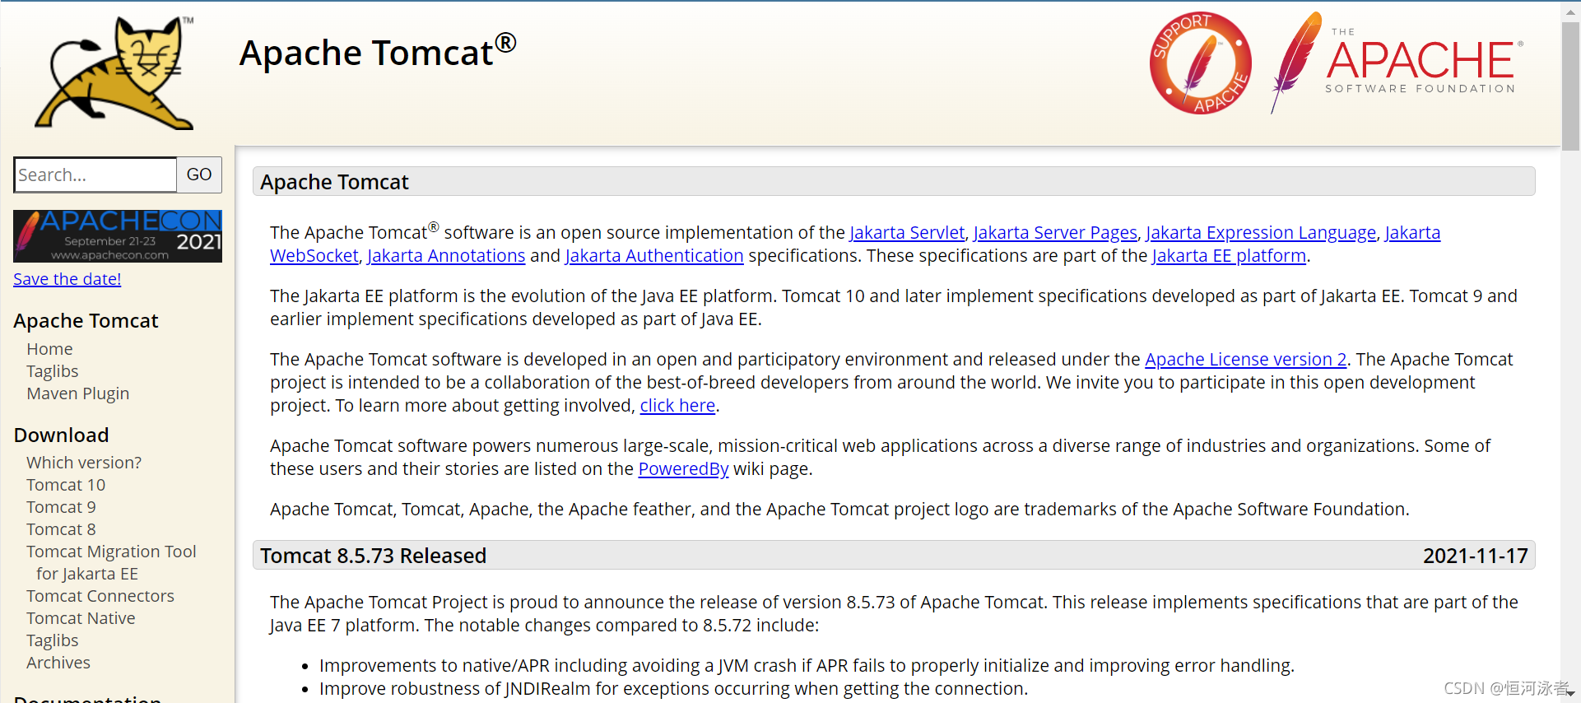
Task: Focus the Search input field
Action: [x=95, y=175]
